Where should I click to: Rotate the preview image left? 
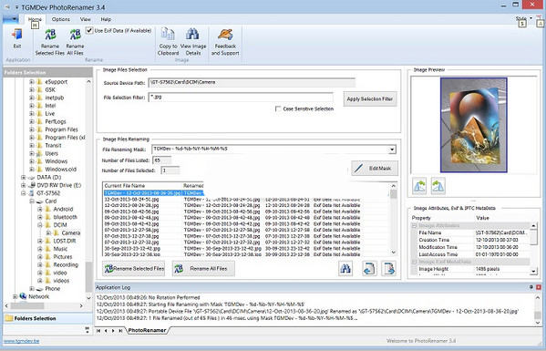click(x=419, y=186)
